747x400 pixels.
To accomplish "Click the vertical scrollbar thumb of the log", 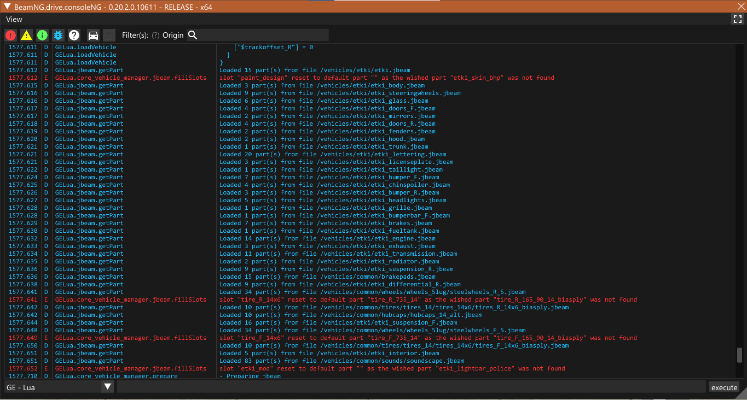I will [739, 355].
